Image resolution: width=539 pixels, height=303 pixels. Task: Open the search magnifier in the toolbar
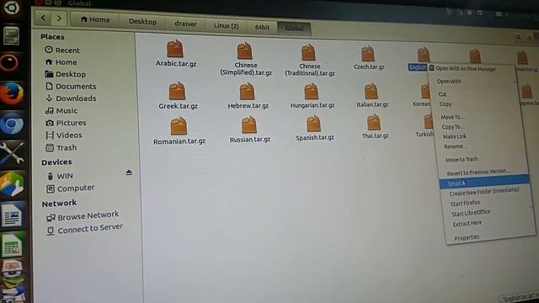(518, 37)
